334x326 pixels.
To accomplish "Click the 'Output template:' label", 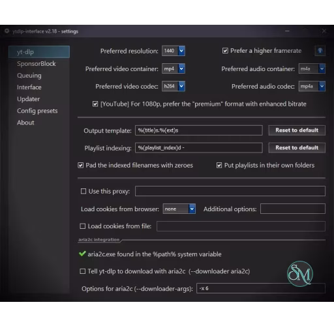I will (x=108, y=131).
